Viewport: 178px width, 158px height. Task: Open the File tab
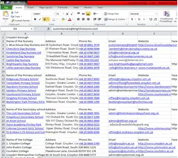[6, 8]
